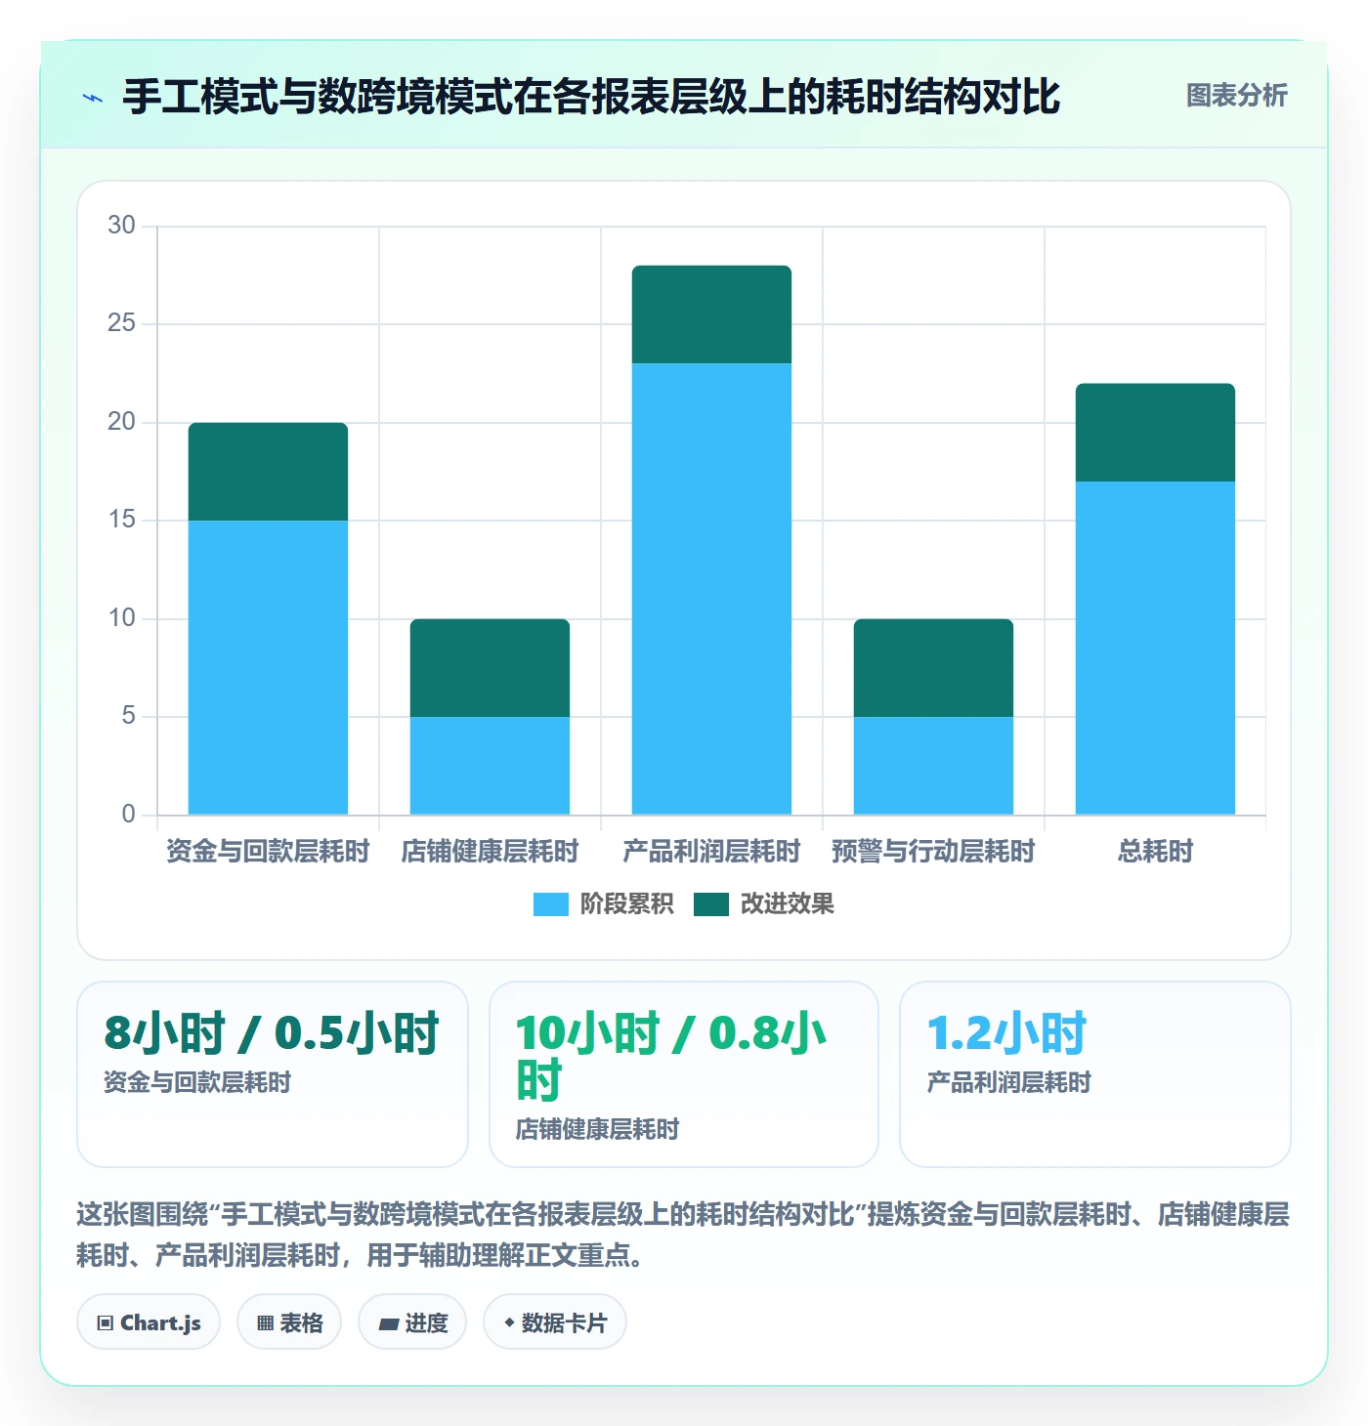
Task: Click the 改进效果 legend label
Action: pos(787,904)
